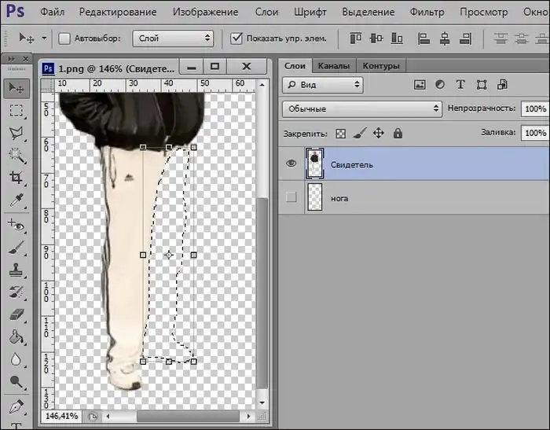Screen dimensions: 550x430
Task: Switch to the Каналы tab
Action: tap(335, 66)
